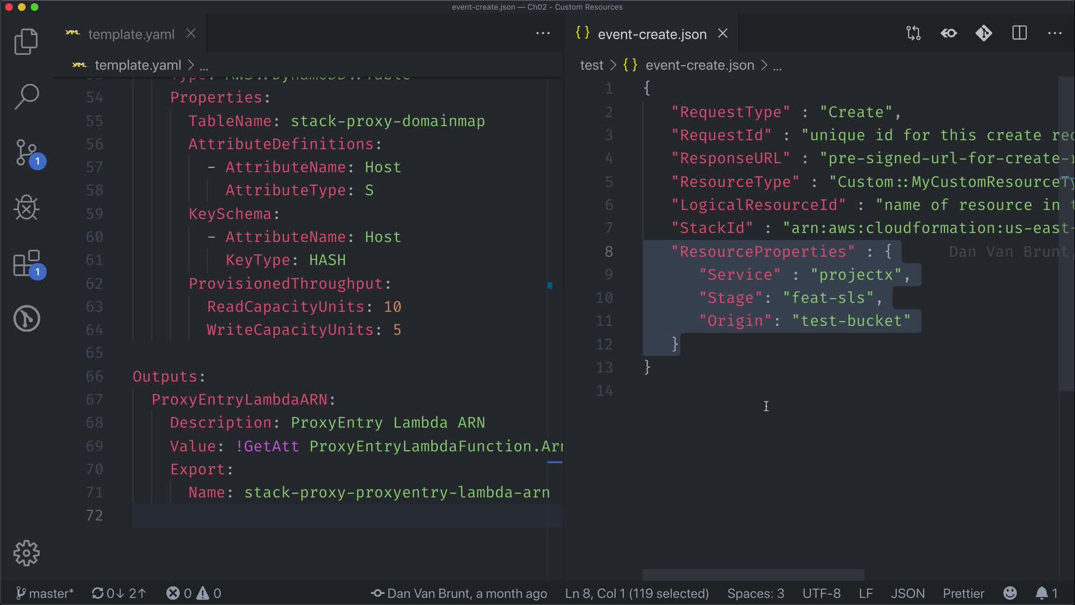Open the GitLens timeline icon in activity bar
Image resolution: width=1075 pixels, height=605 pixels.
pyautogui.click(x=26, y=318)
